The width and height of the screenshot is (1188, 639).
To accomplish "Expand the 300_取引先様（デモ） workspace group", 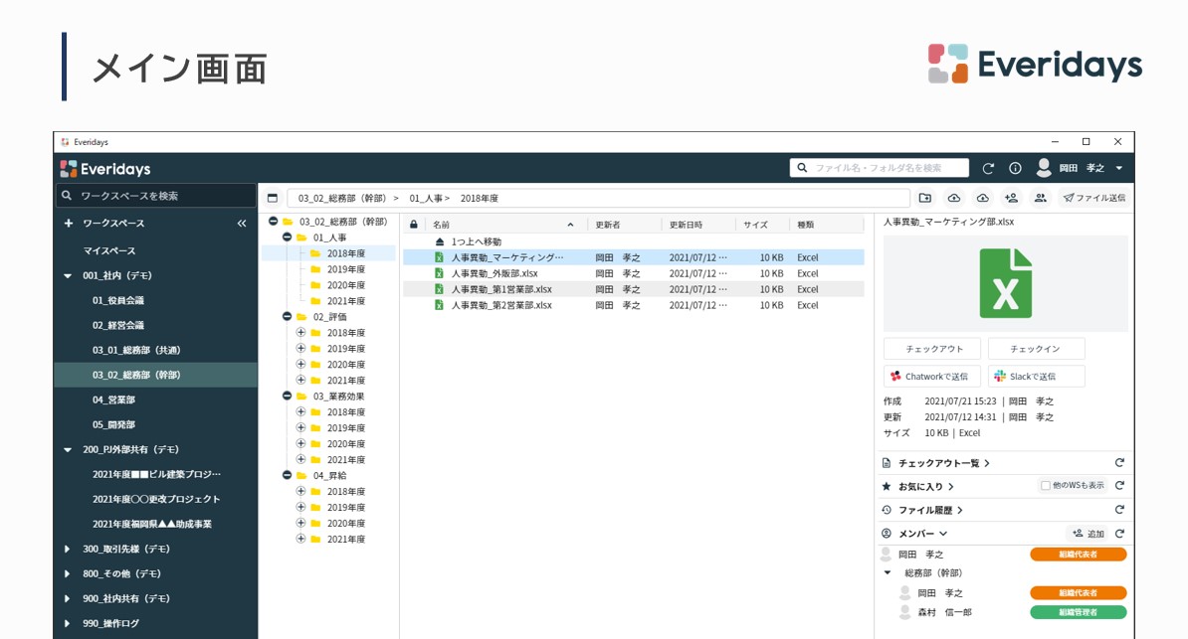I will point(68,549).
